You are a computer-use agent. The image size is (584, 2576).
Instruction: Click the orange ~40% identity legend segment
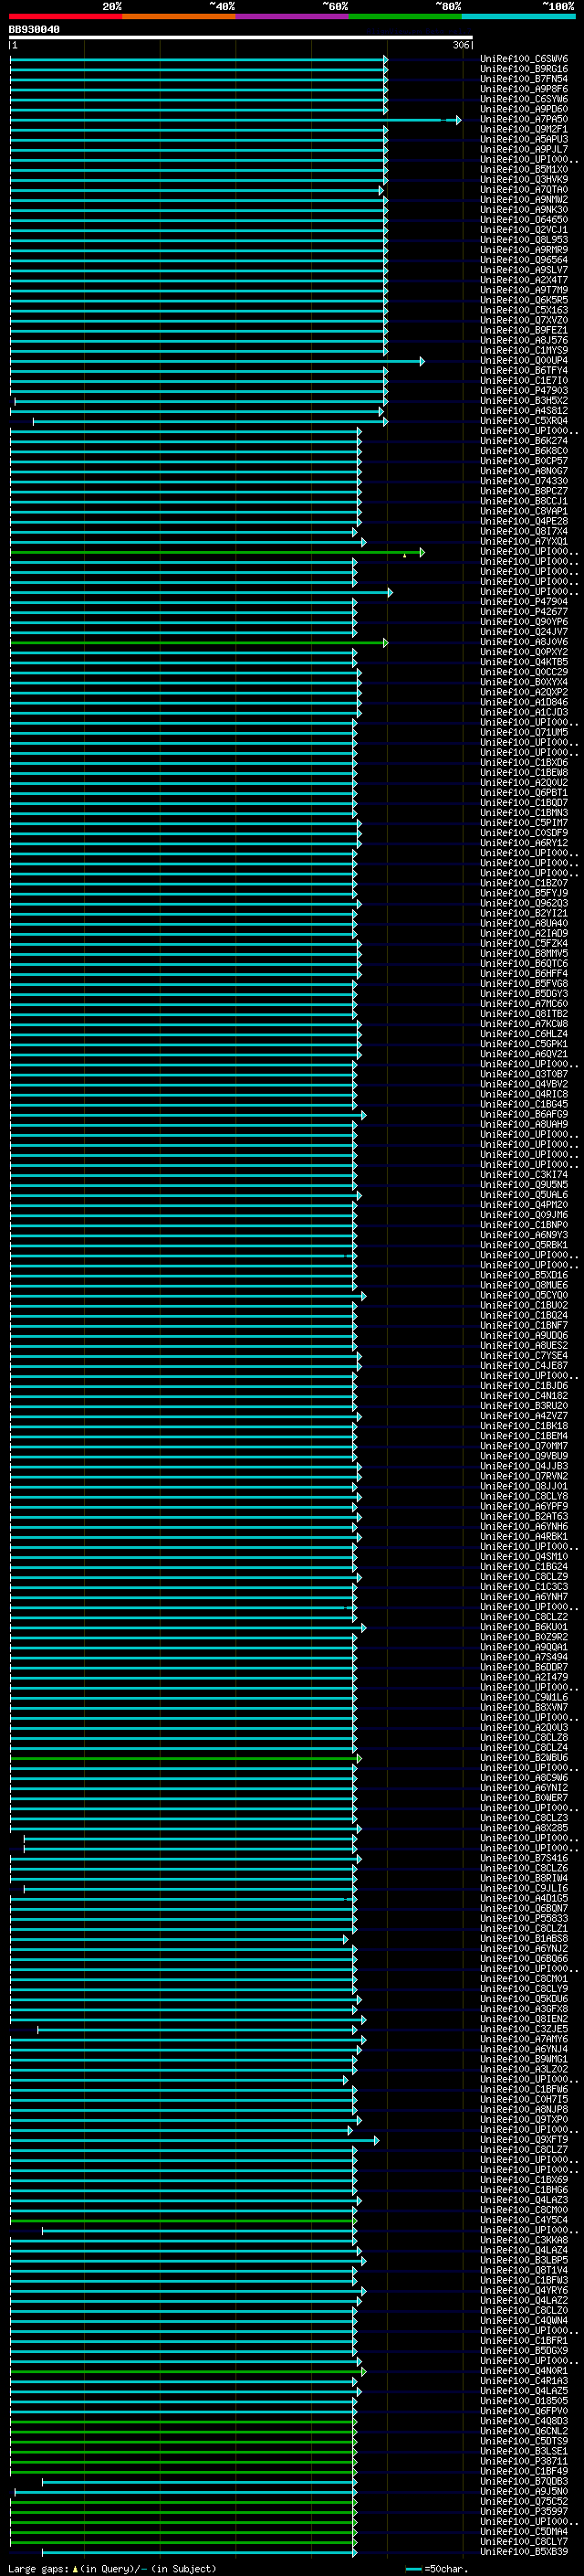coord(179,16)
